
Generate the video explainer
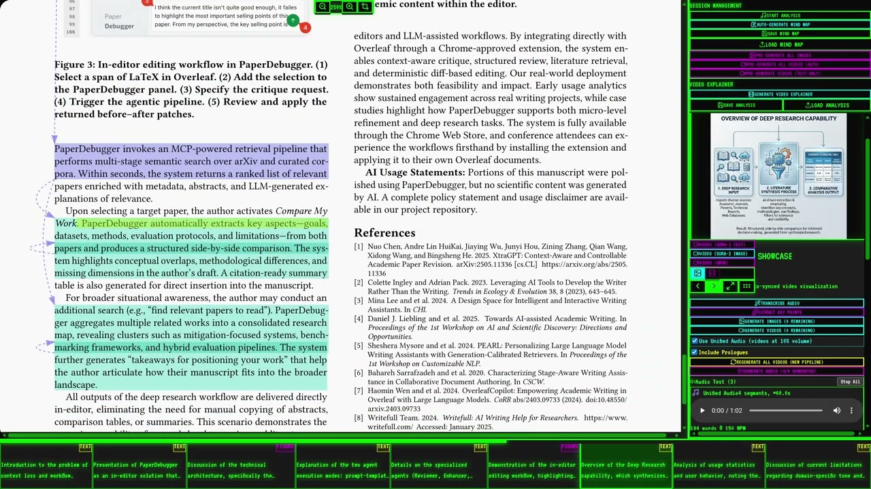(x=780, y=94)
